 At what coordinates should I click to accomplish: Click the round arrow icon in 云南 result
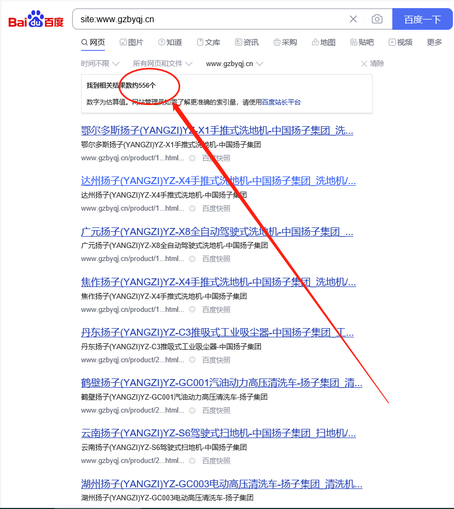click(192, 461)
